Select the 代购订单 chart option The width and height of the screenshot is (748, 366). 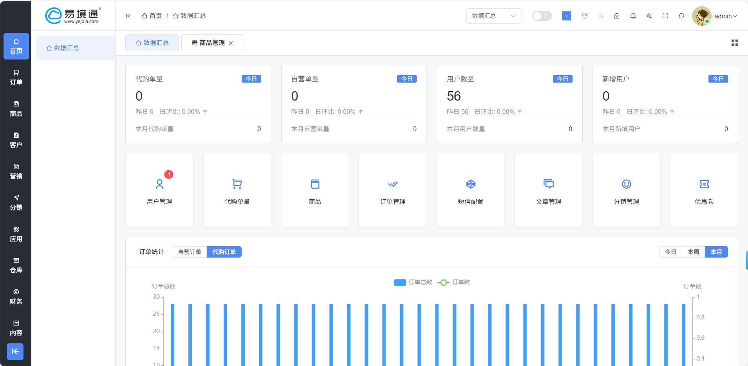click(224, 252)
